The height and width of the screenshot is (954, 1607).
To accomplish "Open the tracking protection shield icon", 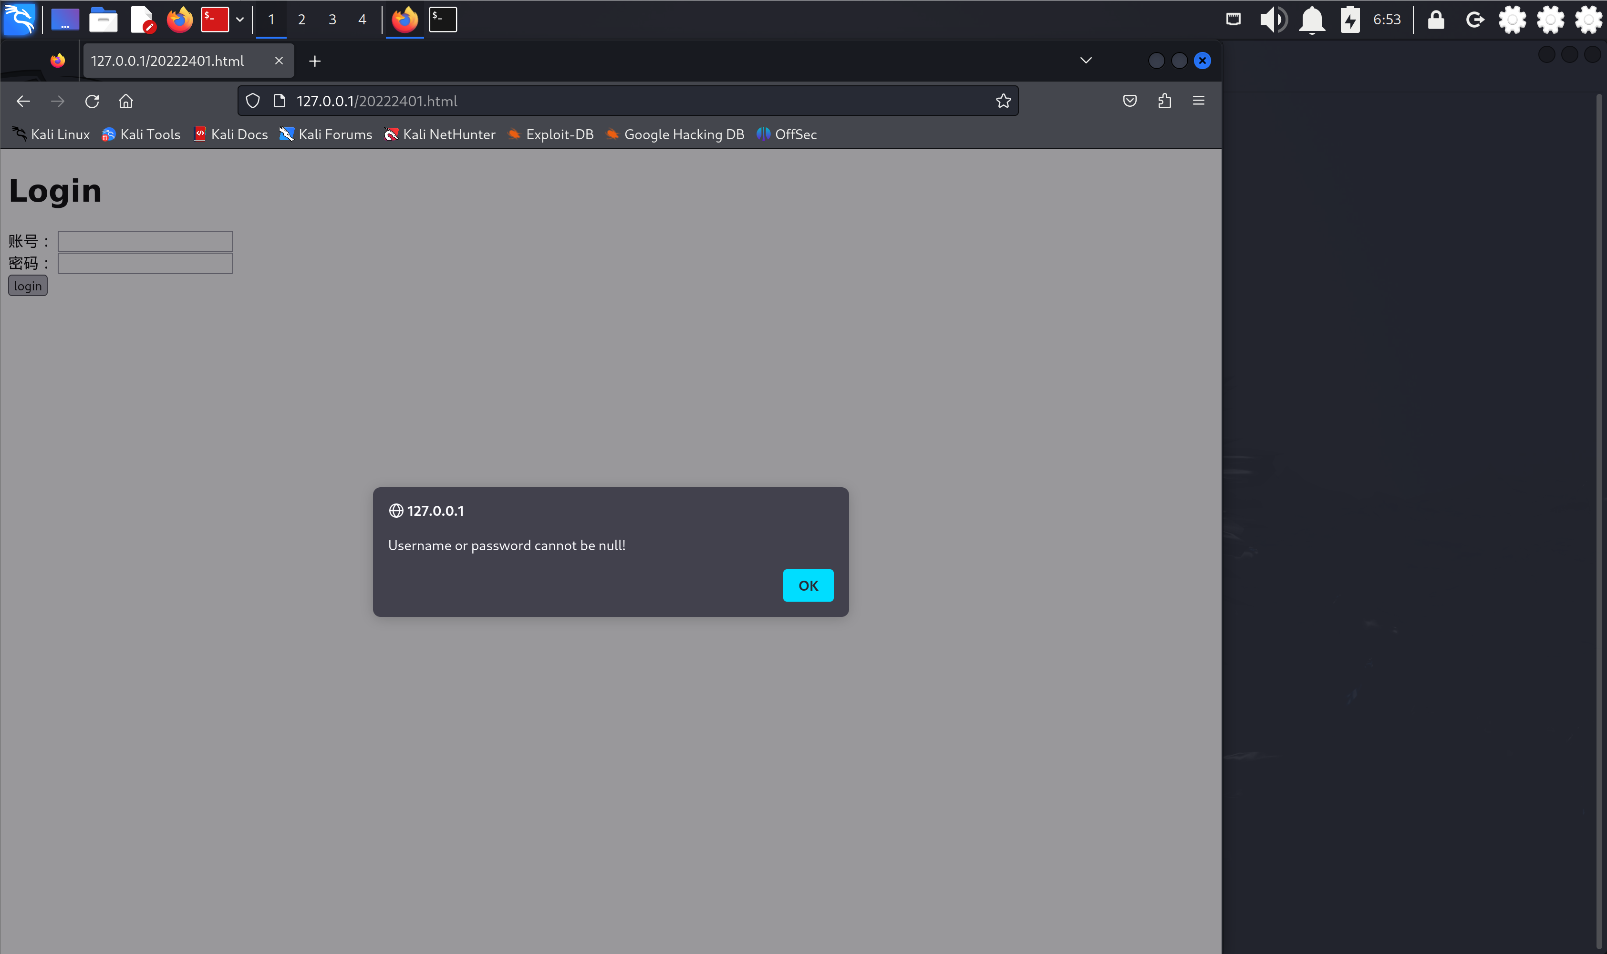I will 253,101.
